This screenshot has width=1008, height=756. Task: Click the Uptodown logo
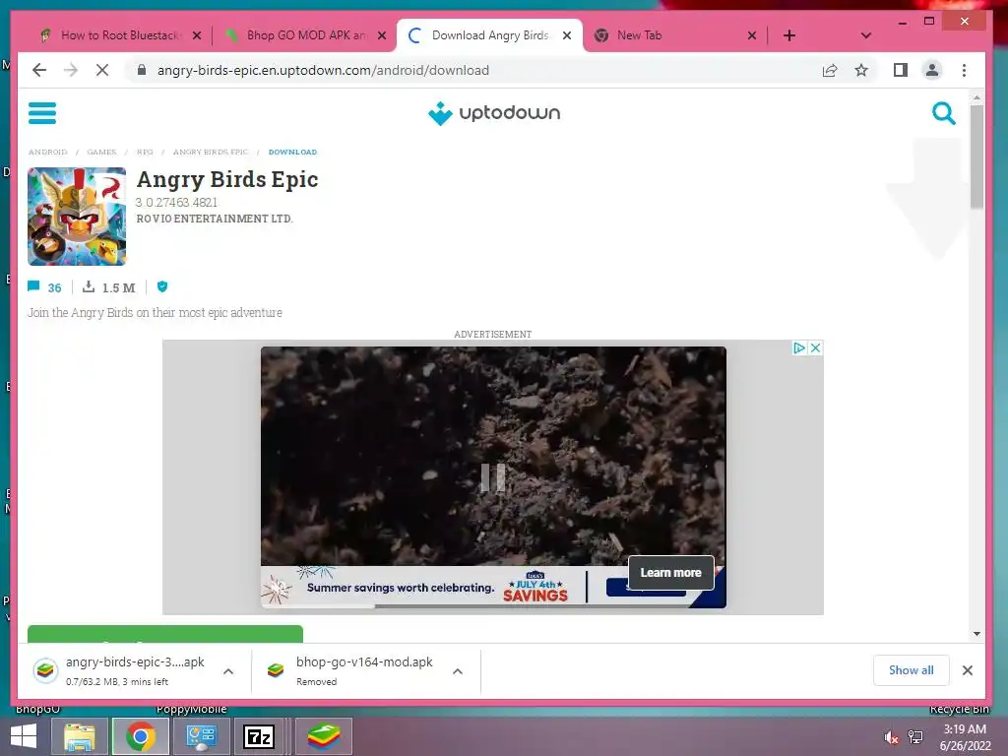coord(494,113)
